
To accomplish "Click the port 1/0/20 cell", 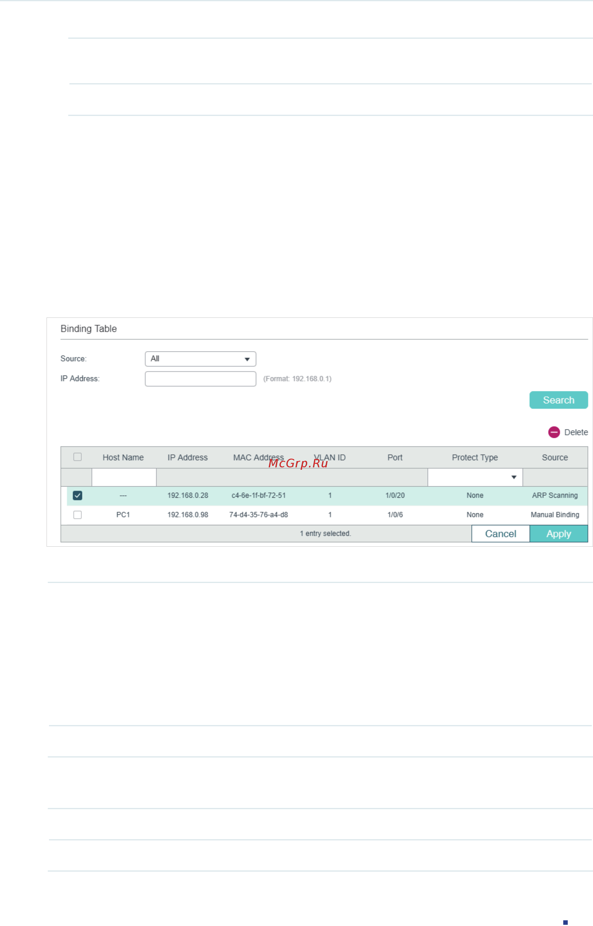I will 395,495.
